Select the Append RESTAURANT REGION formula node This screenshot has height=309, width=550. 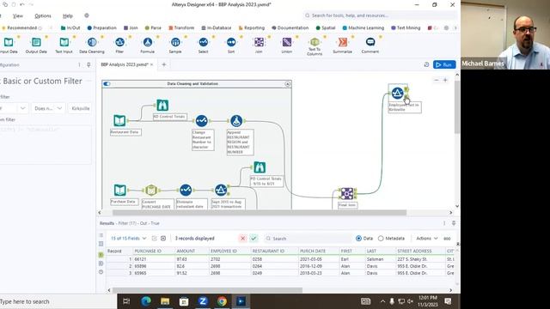pos(236,121)
